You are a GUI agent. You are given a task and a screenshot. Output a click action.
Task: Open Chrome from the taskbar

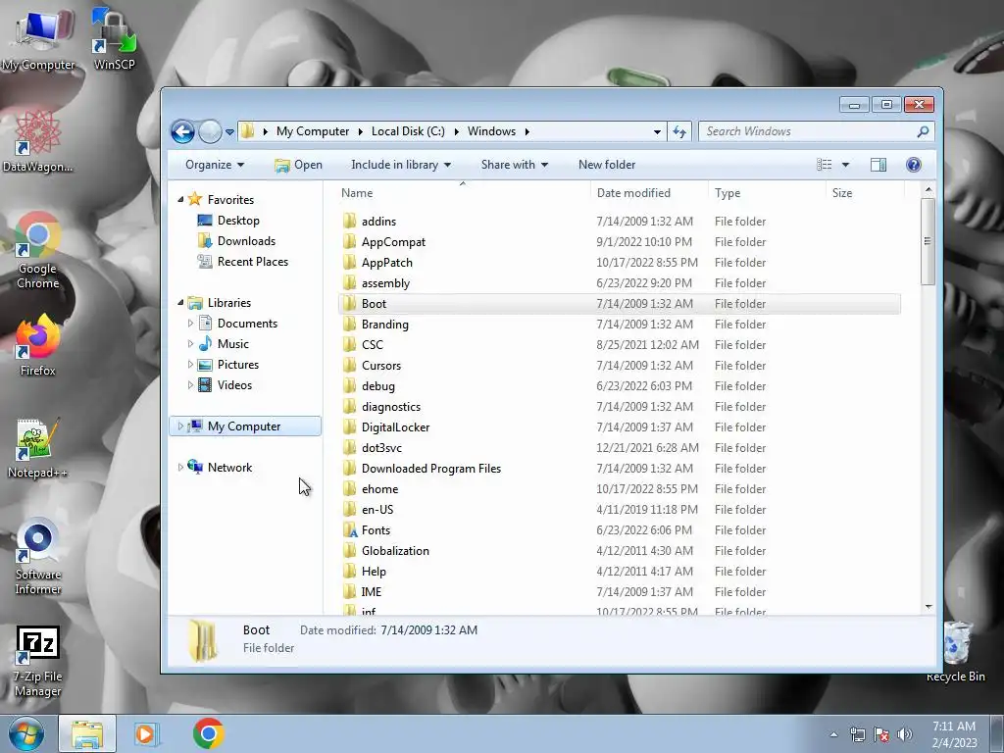pos(209,733)
